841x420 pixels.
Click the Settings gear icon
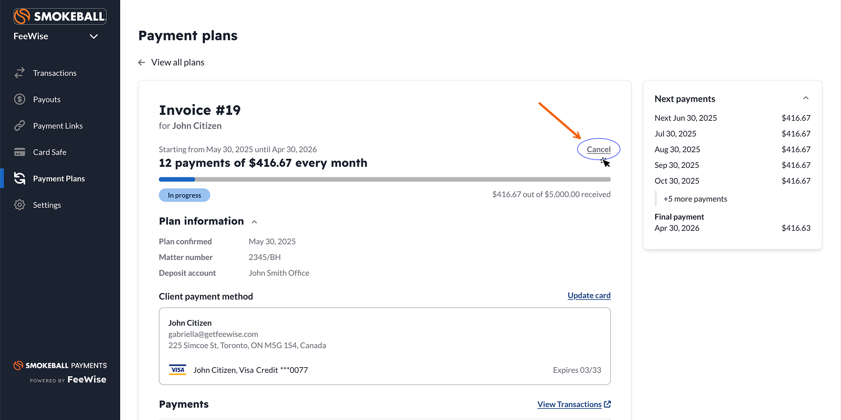tap(20, 205)
